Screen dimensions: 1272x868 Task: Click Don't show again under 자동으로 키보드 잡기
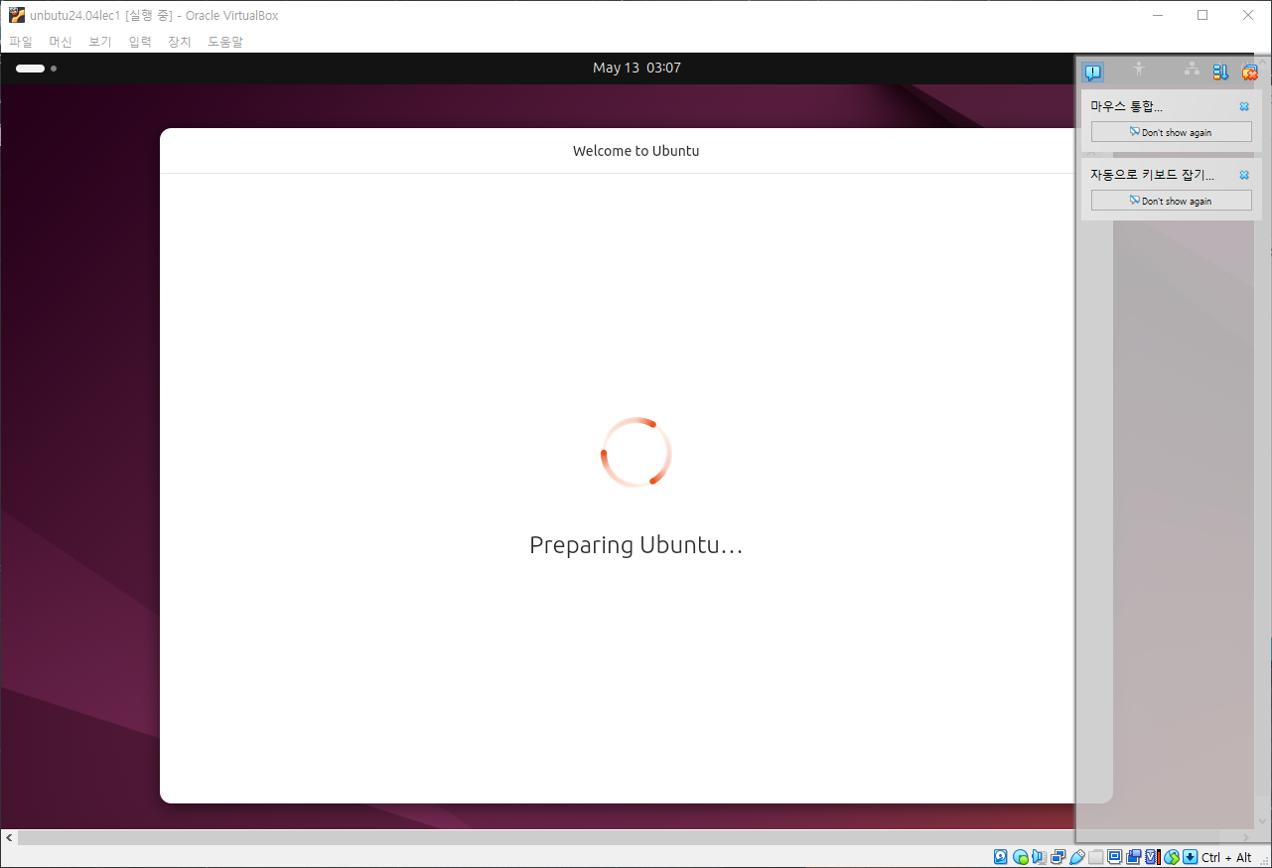point(1172,201)
